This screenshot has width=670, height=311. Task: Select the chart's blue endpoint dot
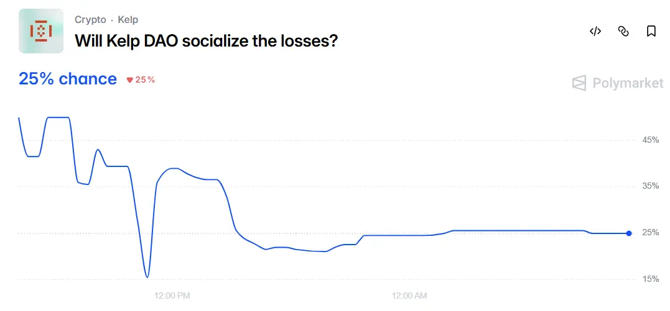pyautogui.click(x=629, y=233)
